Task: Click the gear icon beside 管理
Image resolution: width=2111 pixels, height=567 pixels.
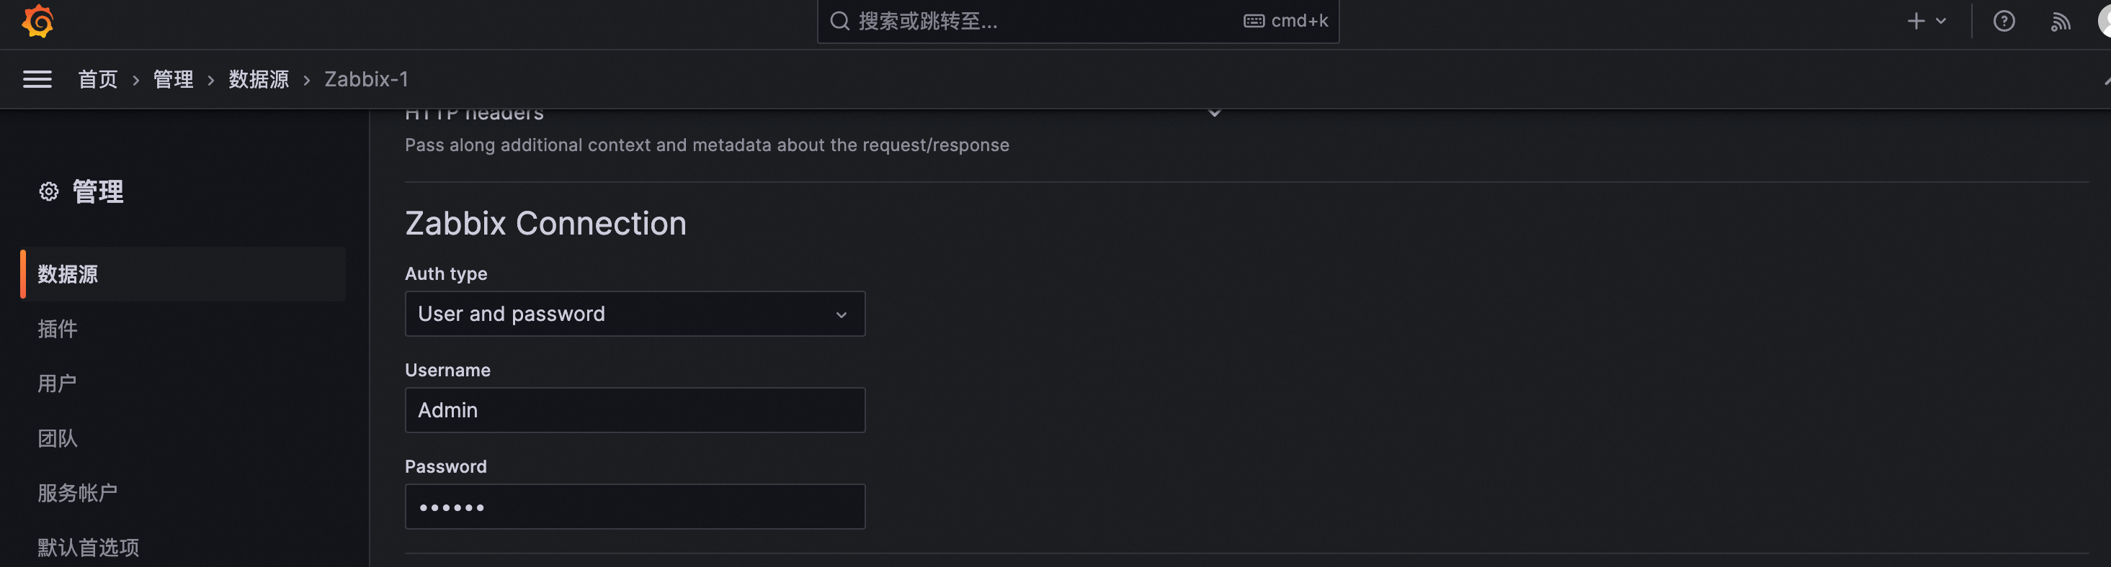Action: tap(49, 191)
